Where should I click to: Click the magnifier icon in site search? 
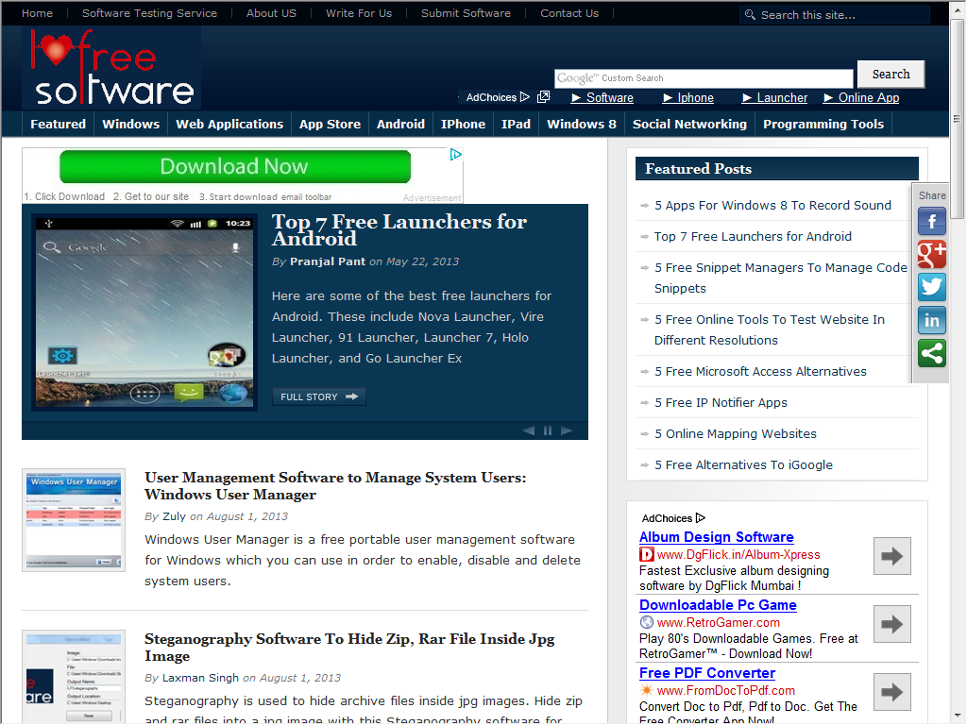coord(750,14)
